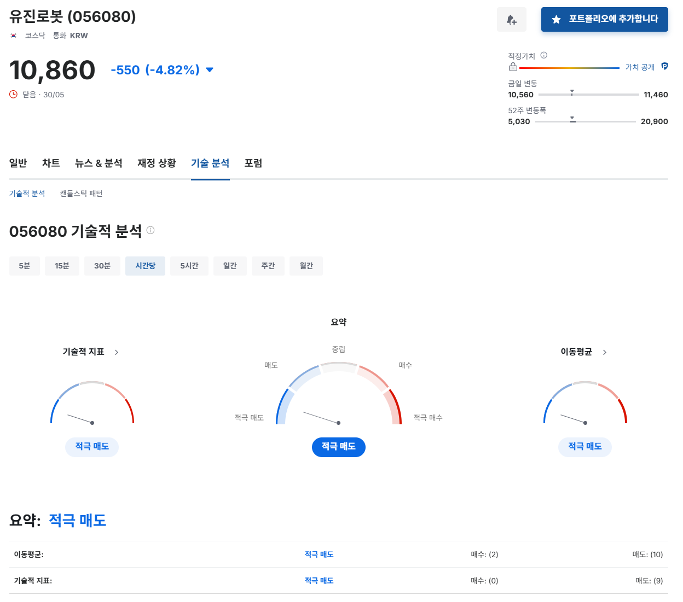Screen dimensions: 683x602
Task: Toggle the 월간 timeframe
Action: [x=306, y=266]
